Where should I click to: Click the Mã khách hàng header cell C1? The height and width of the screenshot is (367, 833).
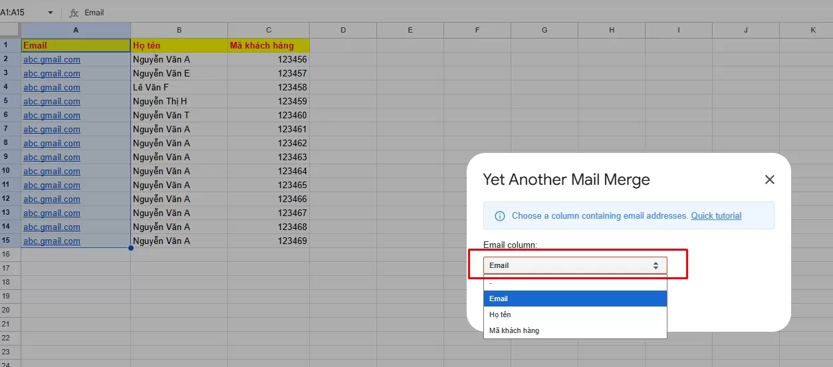[x=269, y=45]
